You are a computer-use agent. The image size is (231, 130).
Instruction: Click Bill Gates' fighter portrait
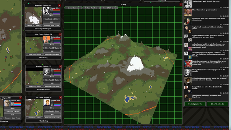tap(46, 103)
